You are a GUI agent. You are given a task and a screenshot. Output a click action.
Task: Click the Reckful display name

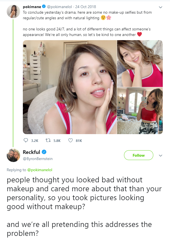point(31,152)
